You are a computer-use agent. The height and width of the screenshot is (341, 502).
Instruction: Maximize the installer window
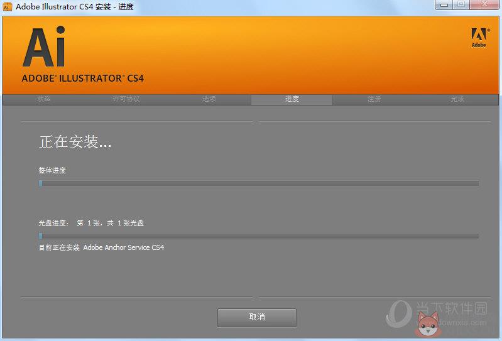pyautogui.click(x=461, y=5)
